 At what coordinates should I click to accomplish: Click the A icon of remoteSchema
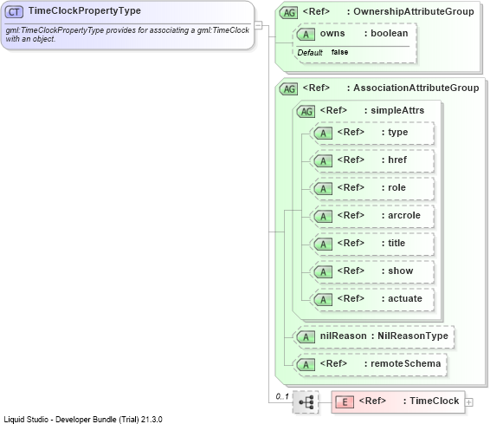click(x=306, y=365)
